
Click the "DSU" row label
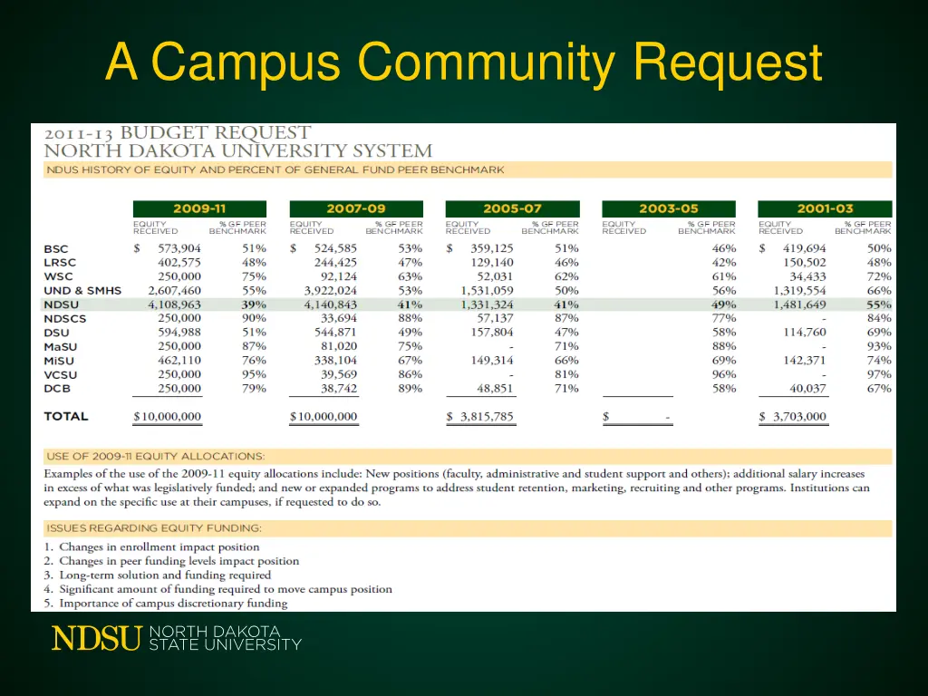point(56,333)
